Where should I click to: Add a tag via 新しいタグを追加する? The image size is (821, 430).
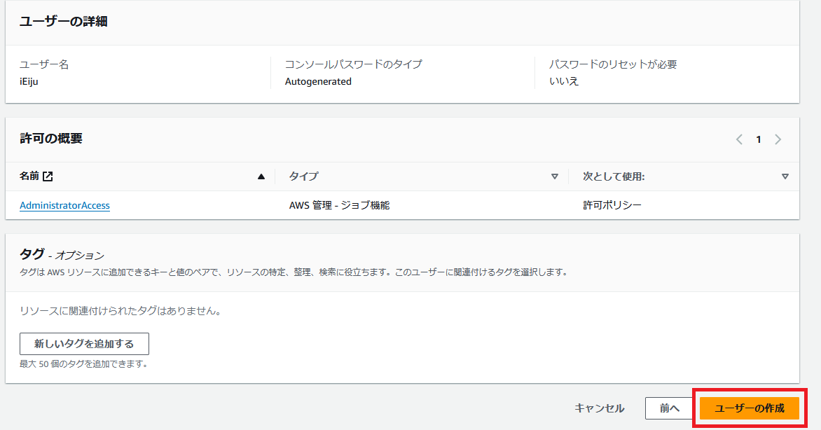point(84,344)
